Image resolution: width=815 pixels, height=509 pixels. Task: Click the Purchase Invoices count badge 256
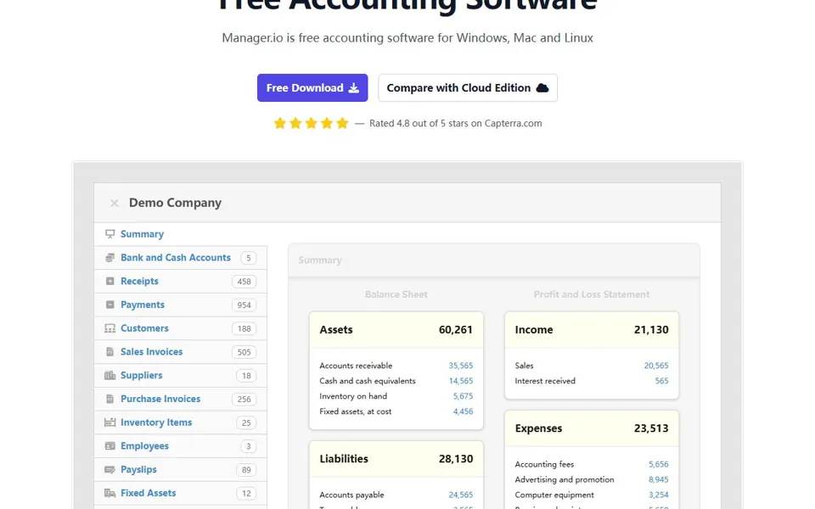(244, 400)
